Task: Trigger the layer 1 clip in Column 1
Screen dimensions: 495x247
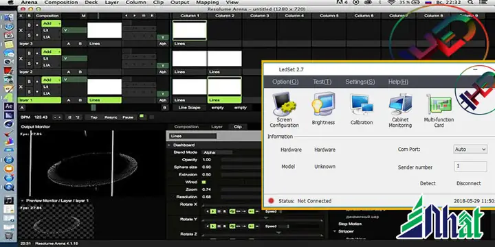Action: point(190,86)
